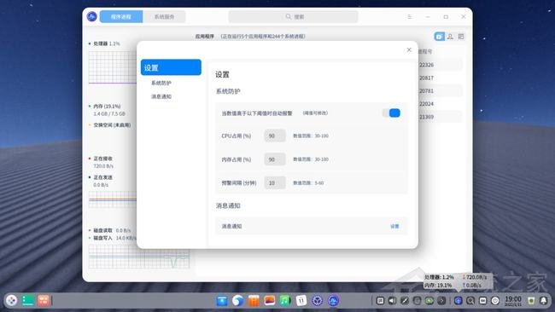Open the notification bell in dock

tap(544, 301)
